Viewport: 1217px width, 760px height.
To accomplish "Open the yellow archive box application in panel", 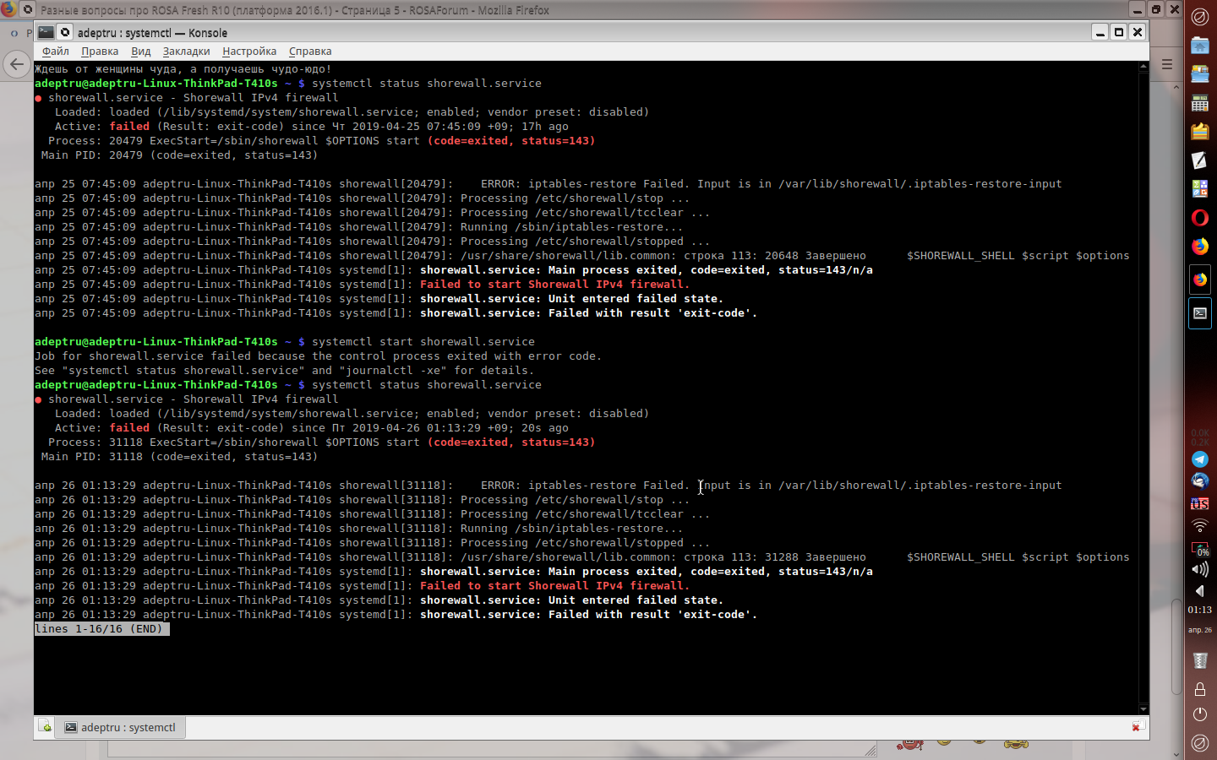I will click(1200, 132).
